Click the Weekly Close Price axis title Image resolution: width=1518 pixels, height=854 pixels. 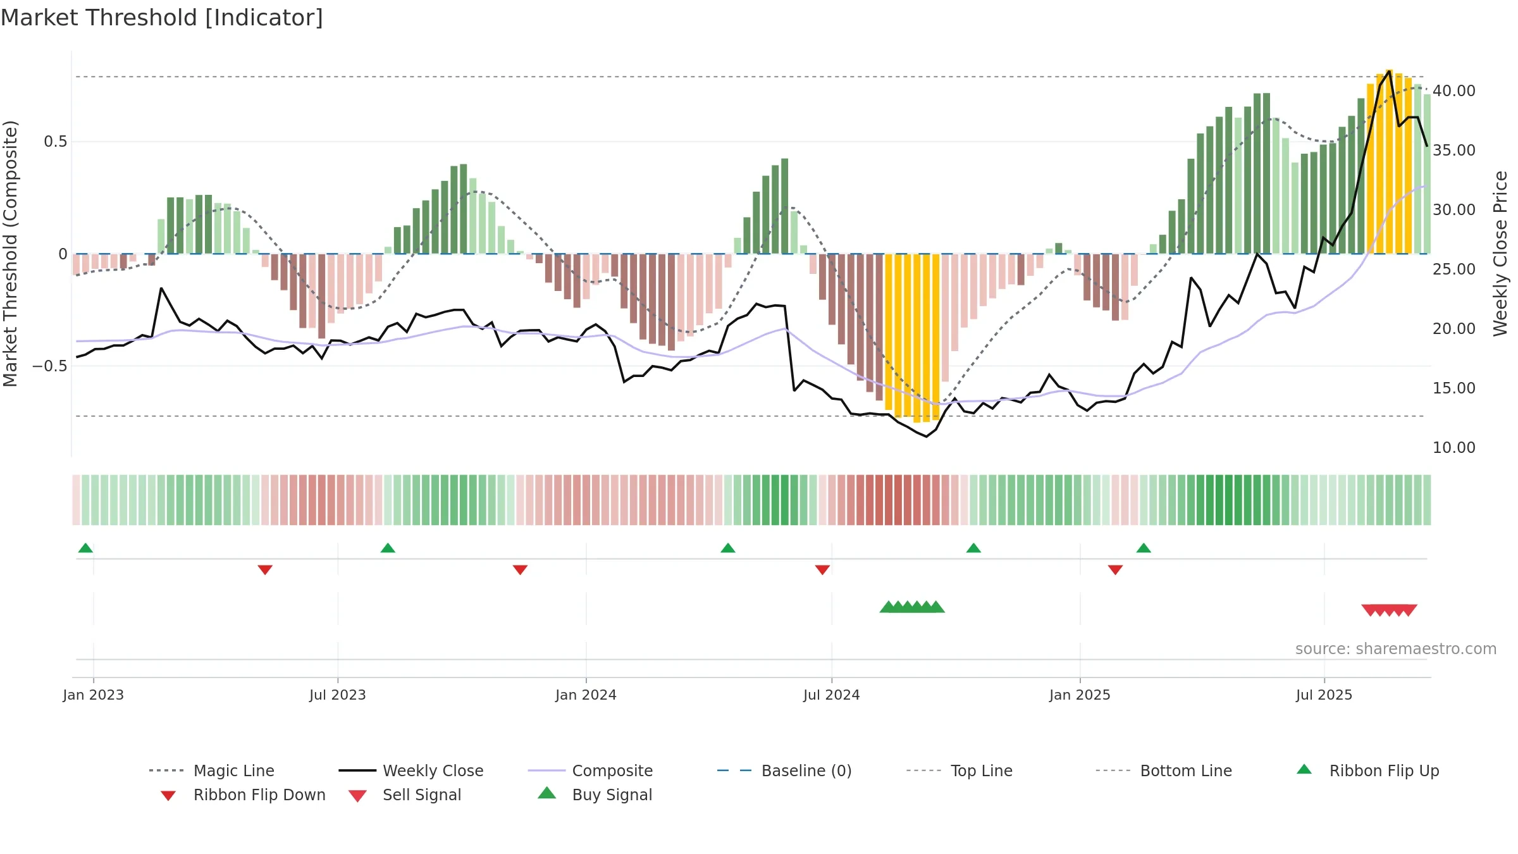[x=1500, y=253]
